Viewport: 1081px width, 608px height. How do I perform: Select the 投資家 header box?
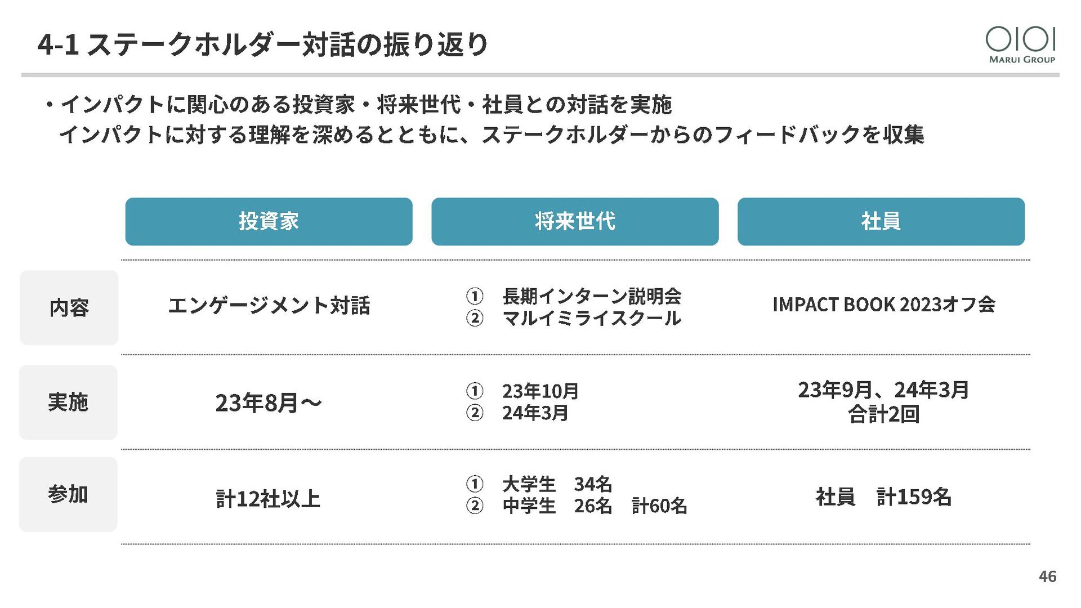[x=269, y=221]
